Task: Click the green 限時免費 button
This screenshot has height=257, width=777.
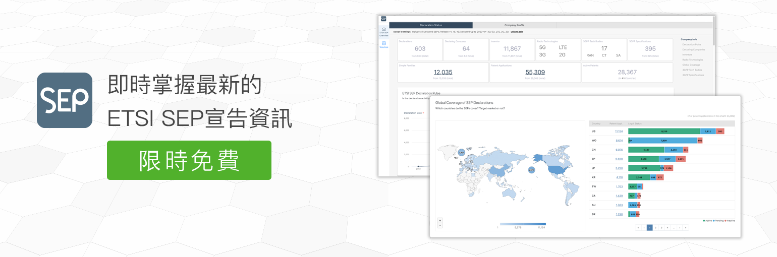Action: pos(189,160)
